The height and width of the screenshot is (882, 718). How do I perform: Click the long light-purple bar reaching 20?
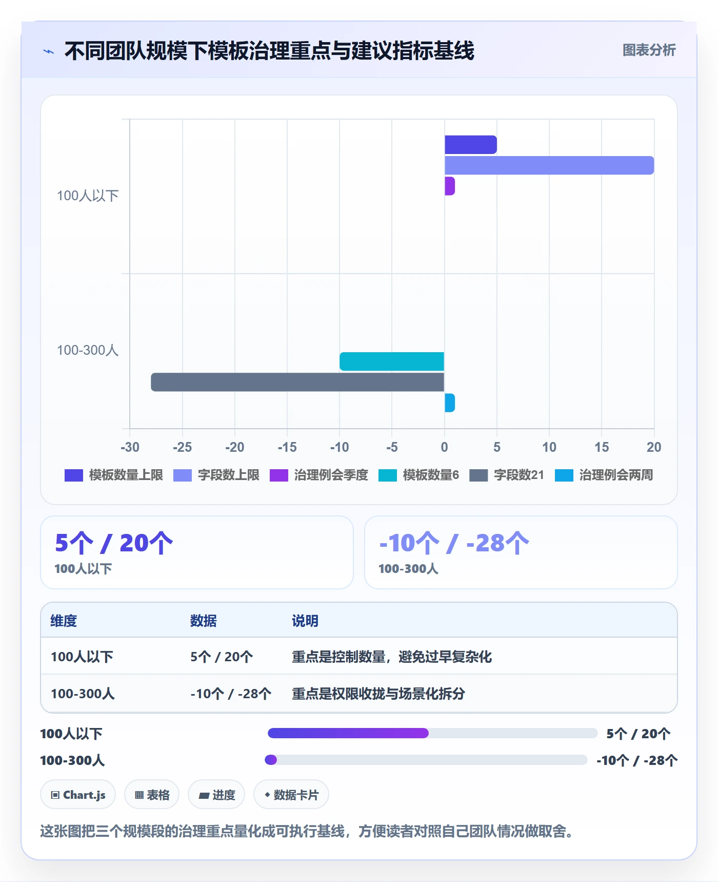tap(549, 165)
